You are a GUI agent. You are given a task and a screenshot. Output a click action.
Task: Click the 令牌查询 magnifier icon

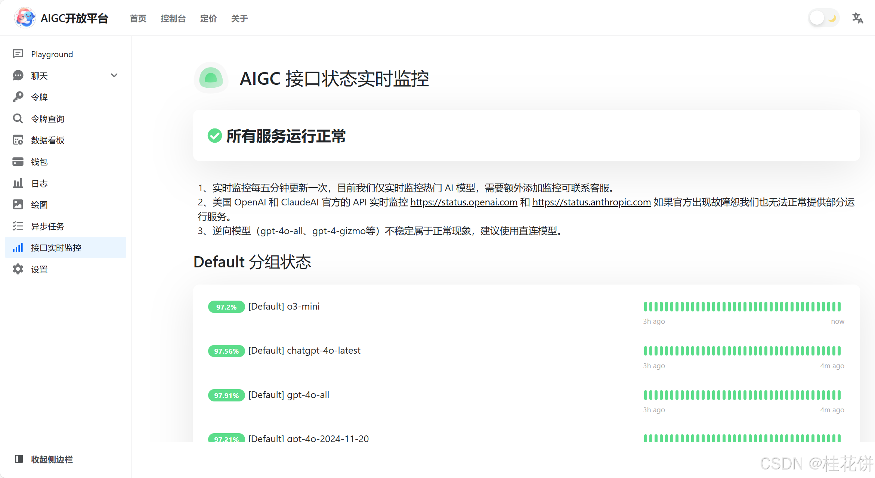click(18, 119)
